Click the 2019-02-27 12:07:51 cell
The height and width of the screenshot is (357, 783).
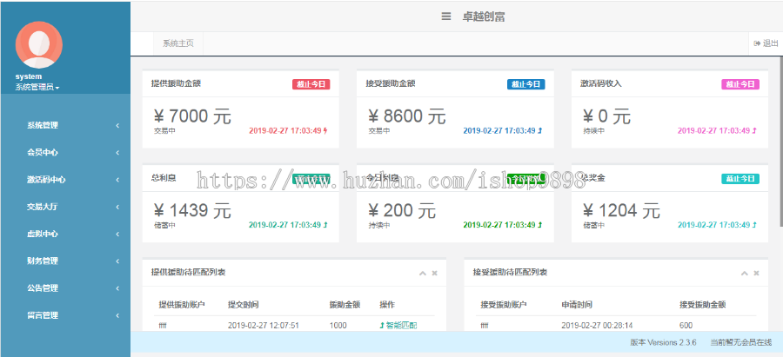pos(263,326)
